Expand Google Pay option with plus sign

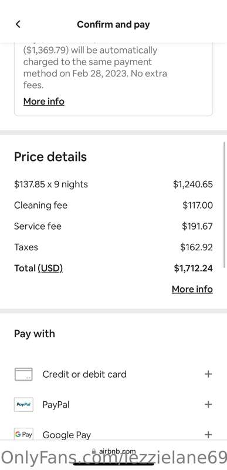[x=208, y=435]
